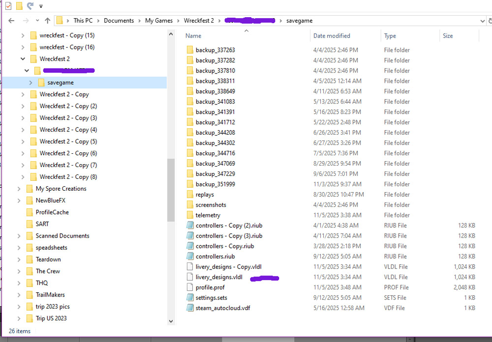Open the quick access toolbar dropdown arrow
This screenshot has height=342, width=492.
point(41,6)
